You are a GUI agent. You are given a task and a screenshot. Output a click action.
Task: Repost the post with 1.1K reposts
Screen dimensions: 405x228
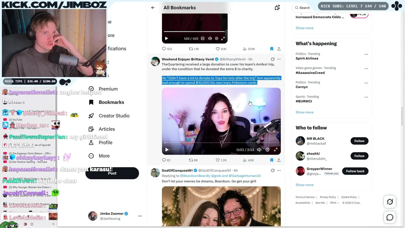(194, 49)
